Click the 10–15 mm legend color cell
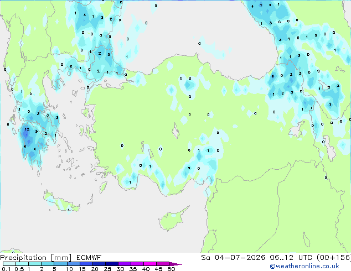Screen dimensions: 351x271 (73, 264)
